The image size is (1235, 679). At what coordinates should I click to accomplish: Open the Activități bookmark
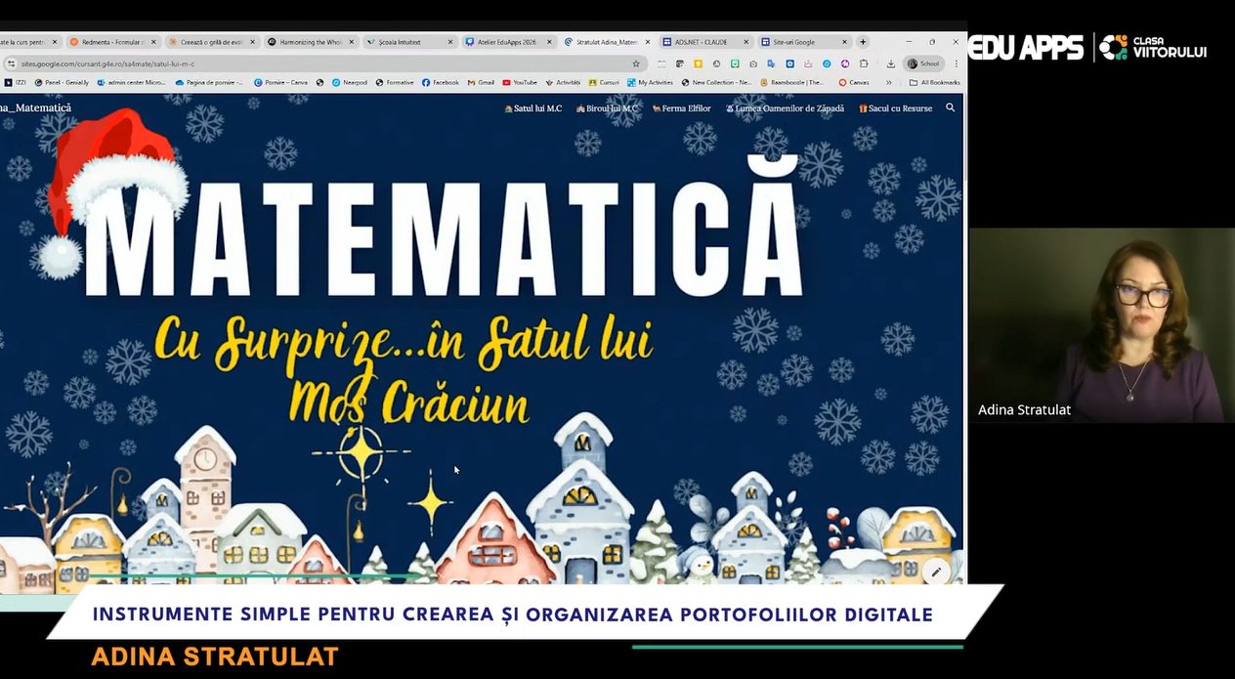(x=563, y=82)
